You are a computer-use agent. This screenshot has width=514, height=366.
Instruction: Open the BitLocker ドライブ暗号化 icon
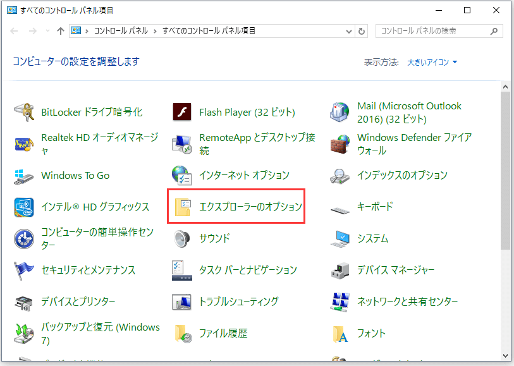pos(24,113)
